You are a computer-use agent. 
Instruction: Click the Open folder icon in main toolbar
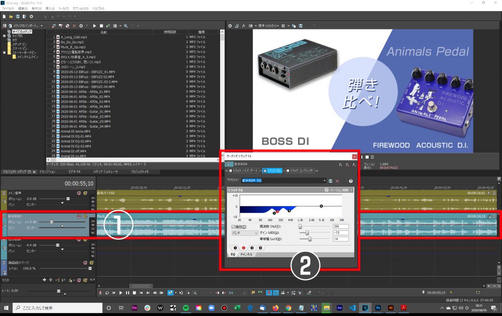coord(11,16)
